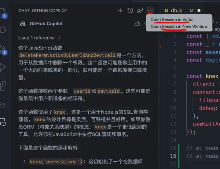
Task: Choose Open Session in New Window
Action: pos(179,26)
